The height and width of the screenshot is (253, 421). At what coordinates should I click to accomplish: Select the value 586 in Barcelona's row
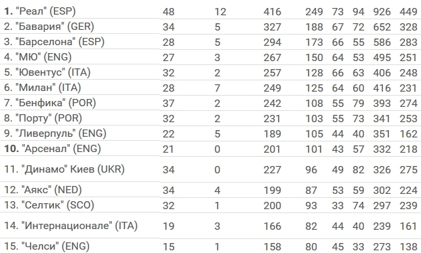(x=382, y=42)
